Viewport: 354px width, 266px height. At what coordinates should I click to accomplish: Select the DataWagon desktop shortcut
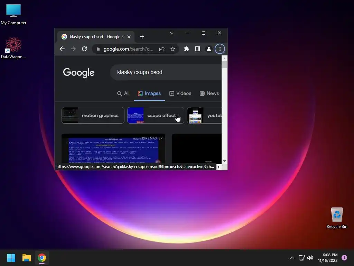pyautogui.click(x=13, y=48)
